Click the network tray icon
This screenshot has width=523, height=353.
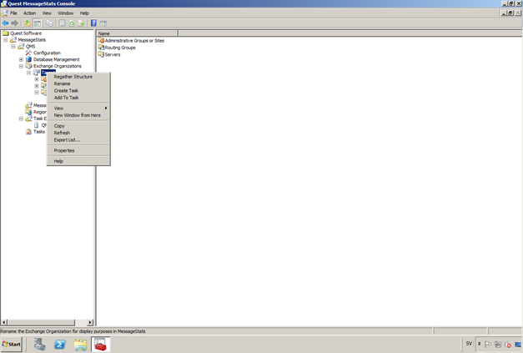pos(498,345)
